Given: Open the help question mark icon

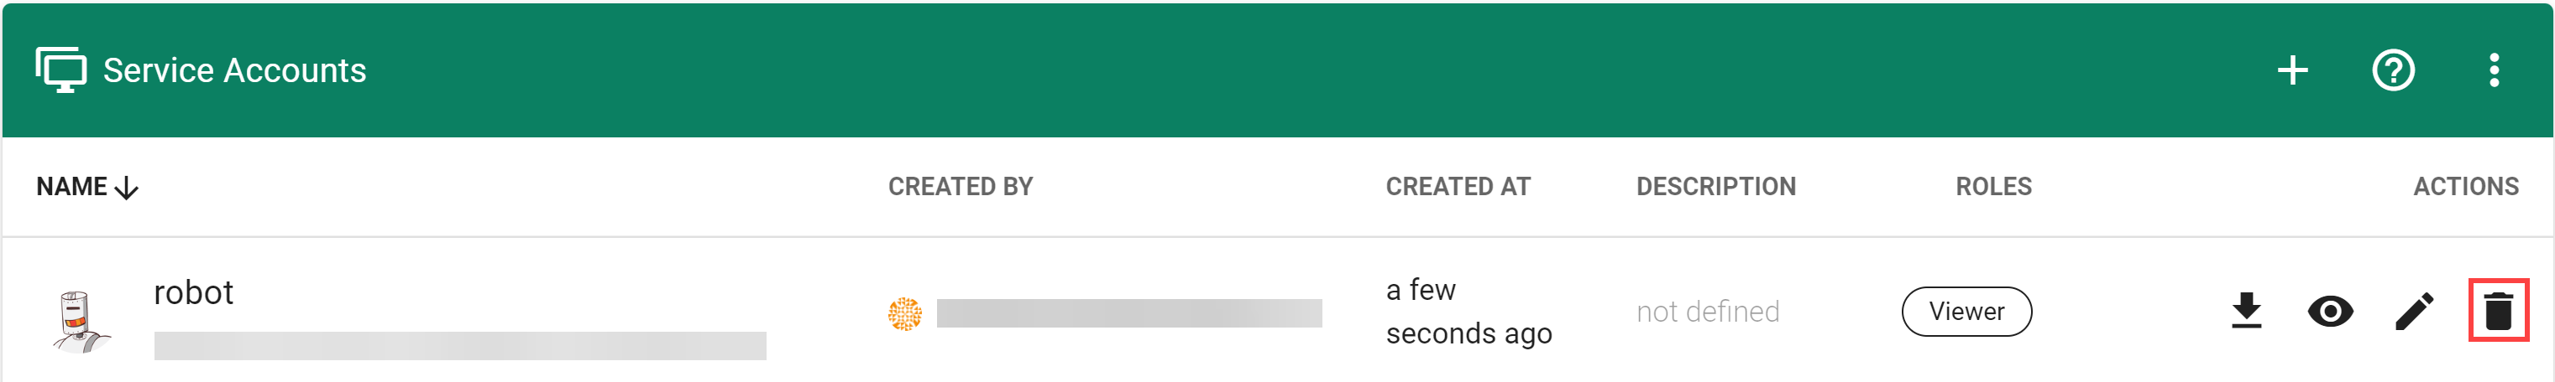Looking at the screenshot, I should (2392, 70).
